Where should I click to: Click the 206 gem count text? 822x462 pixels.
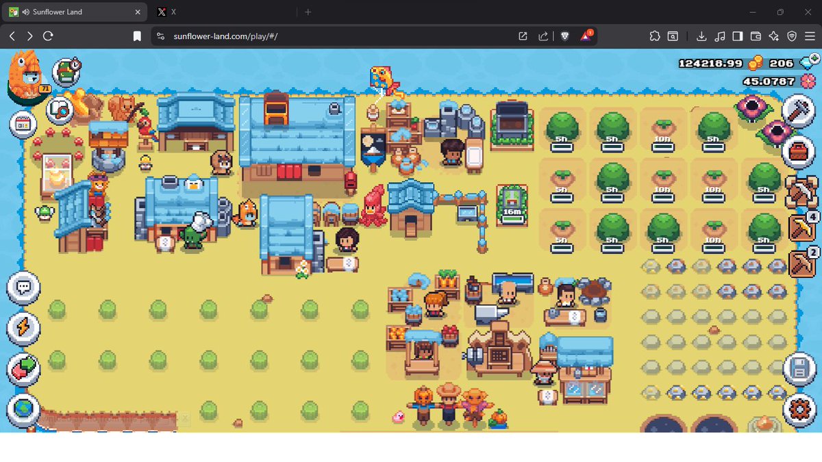coord(781,63)
